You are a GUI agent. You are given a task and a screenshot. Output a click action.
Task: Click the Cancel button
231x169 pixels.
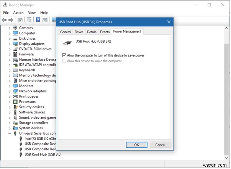coord(160,145)
